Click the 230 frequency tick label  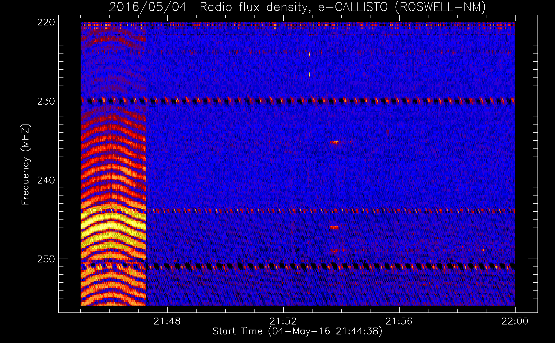tap(46, 101)
